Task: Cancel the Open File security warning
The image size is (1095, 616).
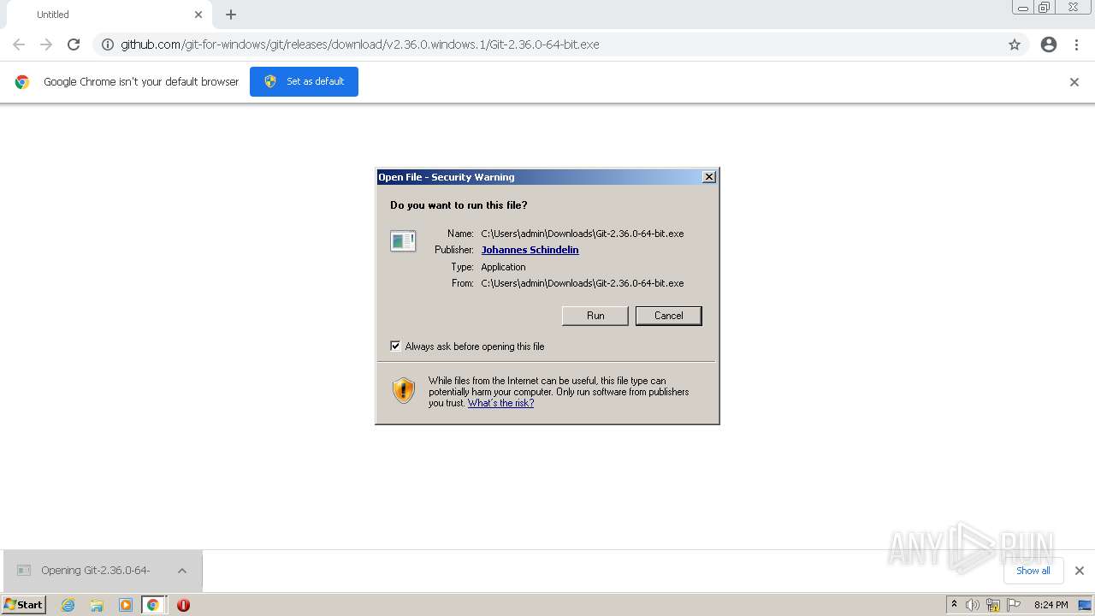Action: click(x=668, y=316)
